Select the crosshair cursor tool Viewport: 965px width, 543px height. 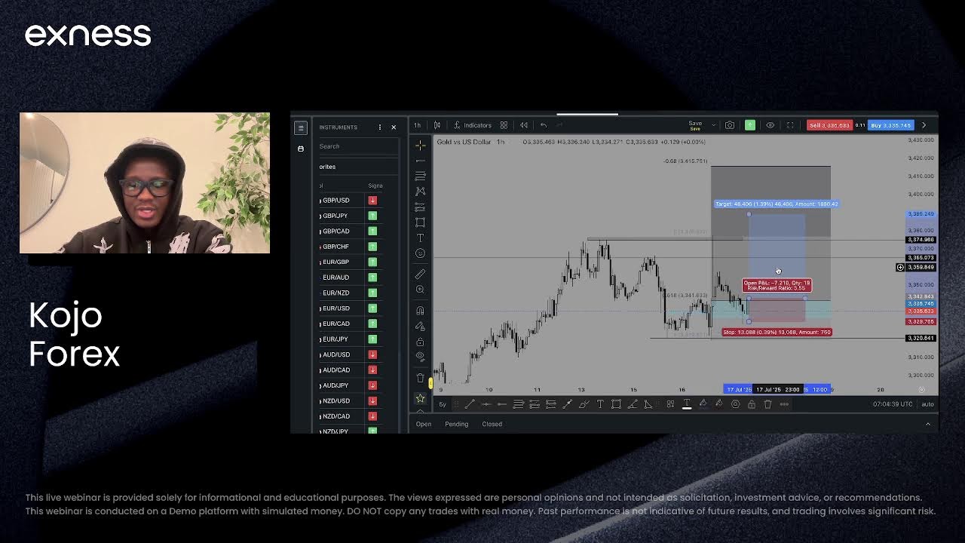pos(420,145)
